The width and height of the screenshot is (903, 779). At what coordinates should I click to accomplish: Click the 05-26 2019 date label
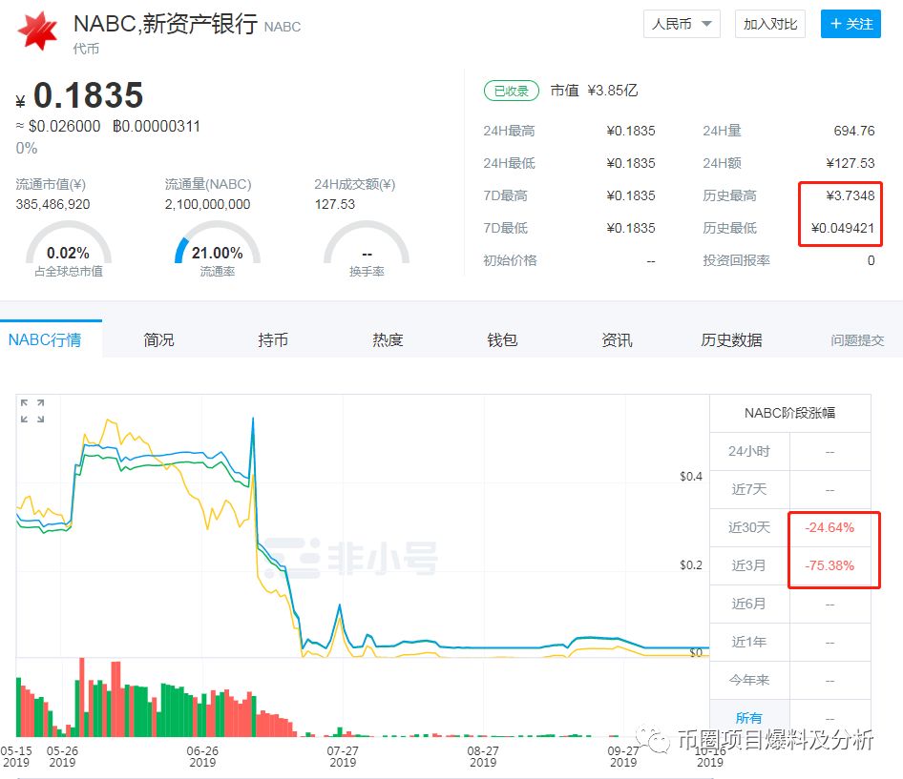point(62,756)
